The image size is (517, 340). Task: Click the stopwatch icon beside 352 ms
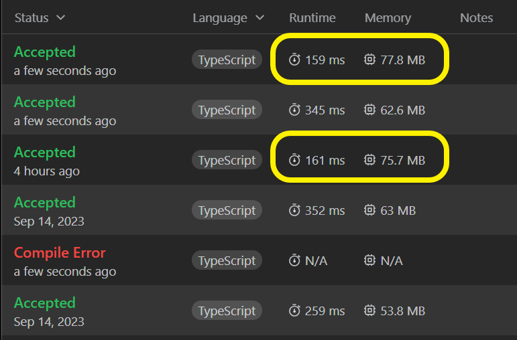point(294,210)
